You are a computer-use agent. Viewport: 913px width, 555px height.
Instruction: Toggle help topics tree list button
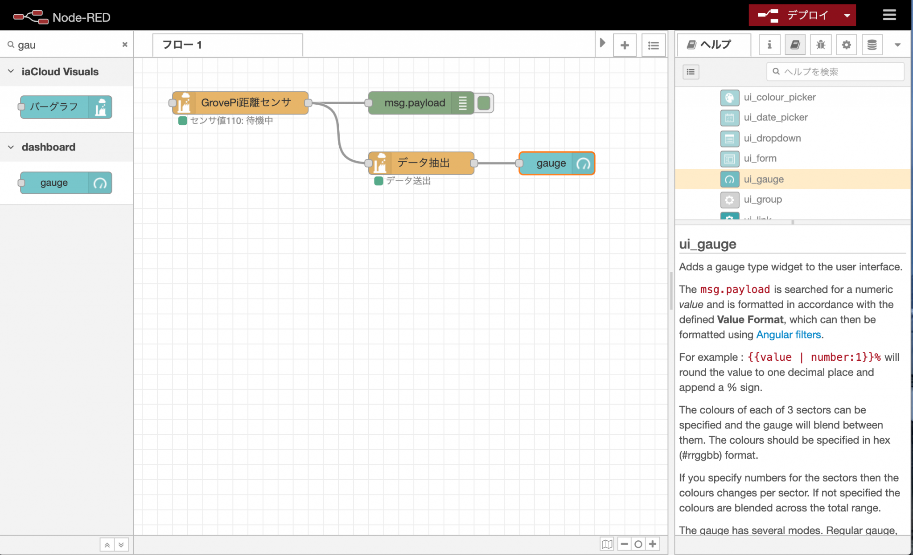(691, 72)
